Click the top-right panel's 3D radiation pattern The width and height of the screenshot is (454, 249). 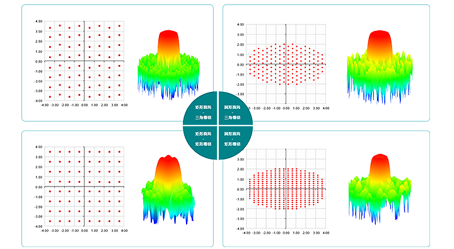380,67
